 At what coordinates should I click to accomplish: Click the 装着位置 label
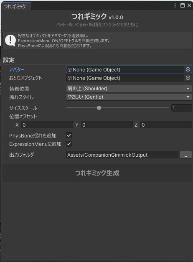pyautogui.click(x=19, y=89)
